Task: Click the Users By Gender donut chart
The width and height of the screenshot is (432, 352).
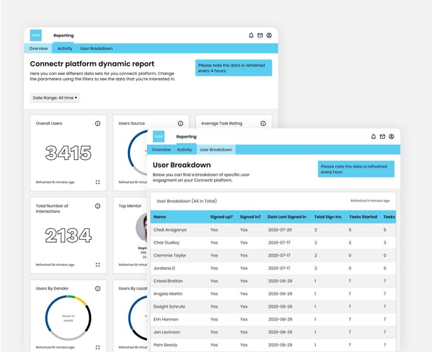Action: click(x=68, y=318)
